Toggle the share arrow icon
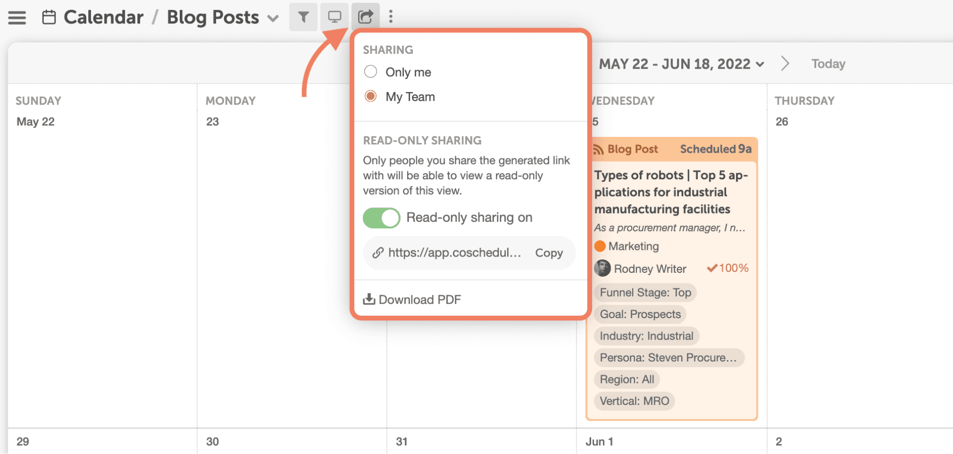 click(365, 17)
